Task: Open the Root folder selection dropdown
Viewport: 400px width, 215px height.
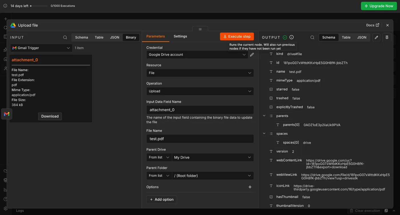Action: (x=213, y=176)
